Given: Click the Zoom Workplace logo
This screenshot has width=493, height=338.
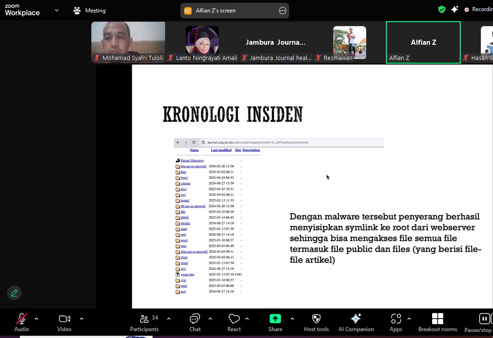Looking at the screenshot, I should [x=22, y=10].
